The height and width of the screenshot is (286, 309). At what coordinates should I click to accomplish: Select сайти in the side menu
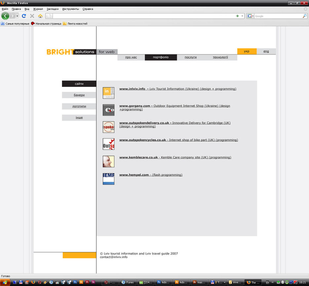click(79, 84)
